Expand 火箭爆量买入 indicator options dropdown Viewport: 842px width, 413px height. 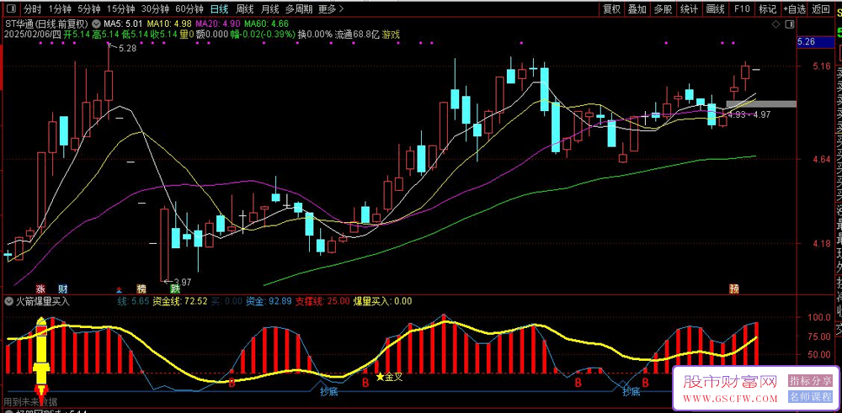pos(7,301)
